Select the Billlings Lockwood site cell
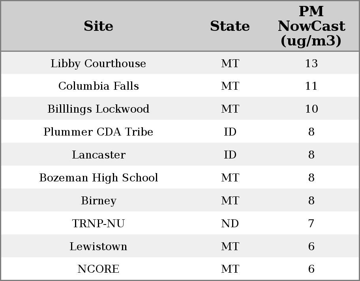The height and width of the screenshot is (281, 360). (98, 109)
